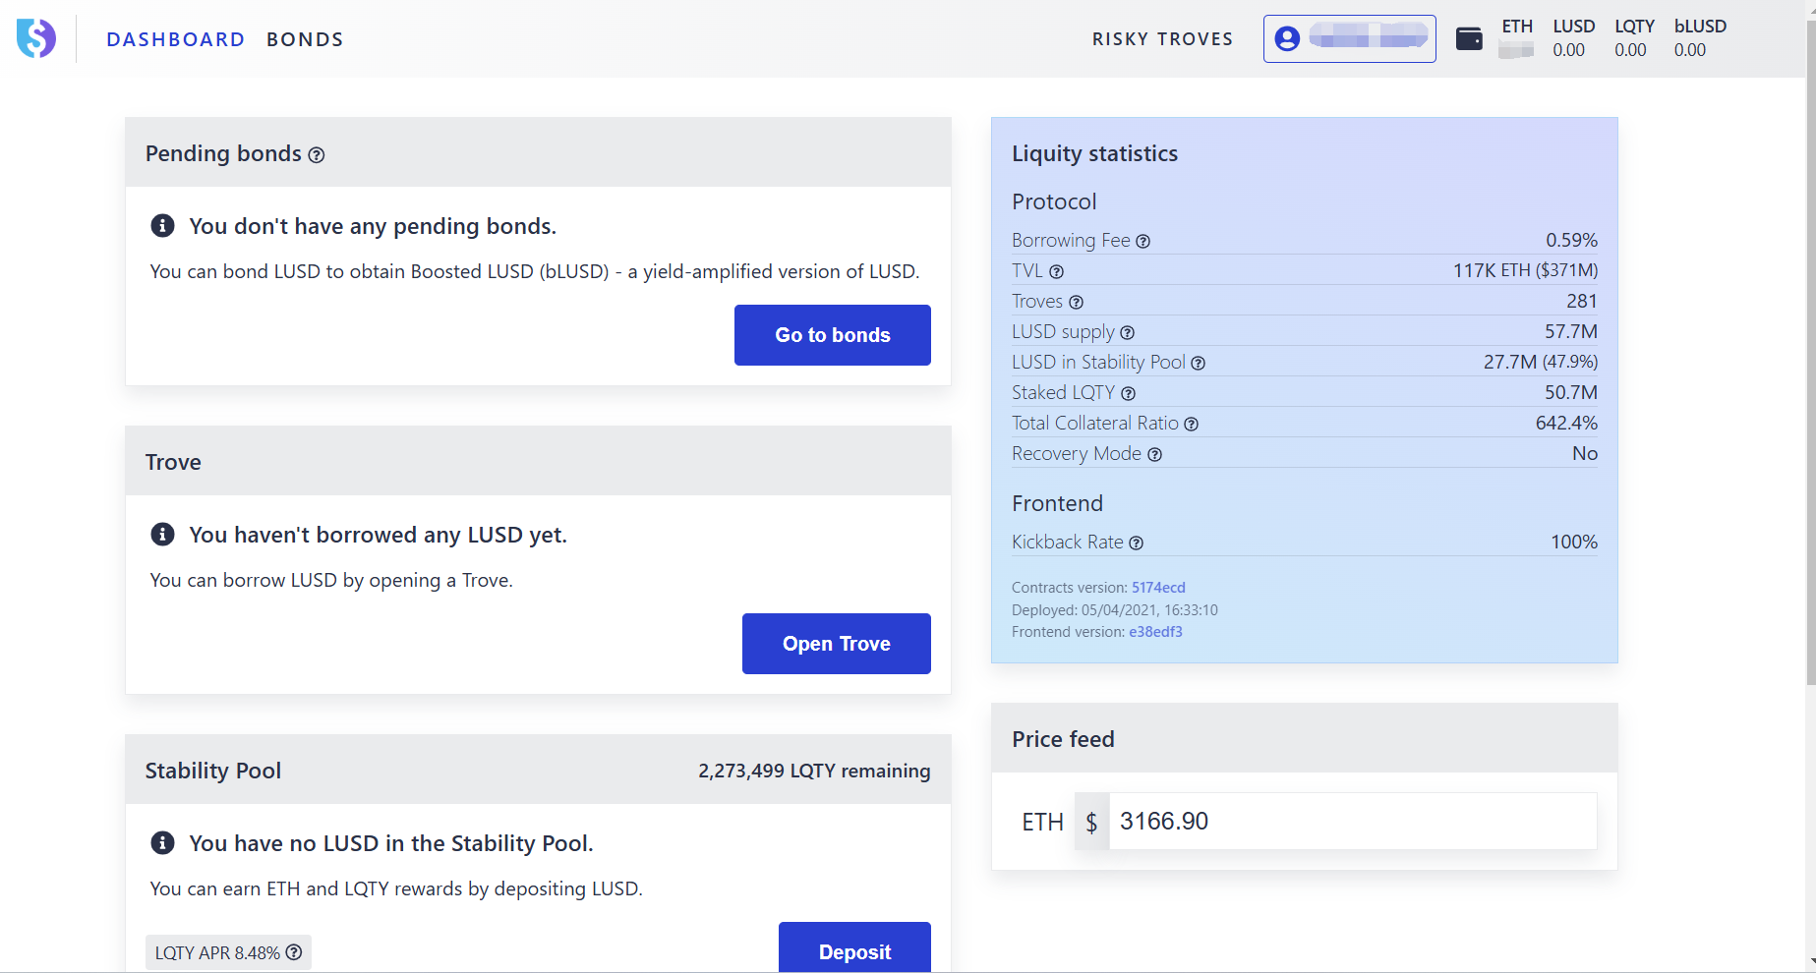Click the Price feed heading

click(1063, 739)
